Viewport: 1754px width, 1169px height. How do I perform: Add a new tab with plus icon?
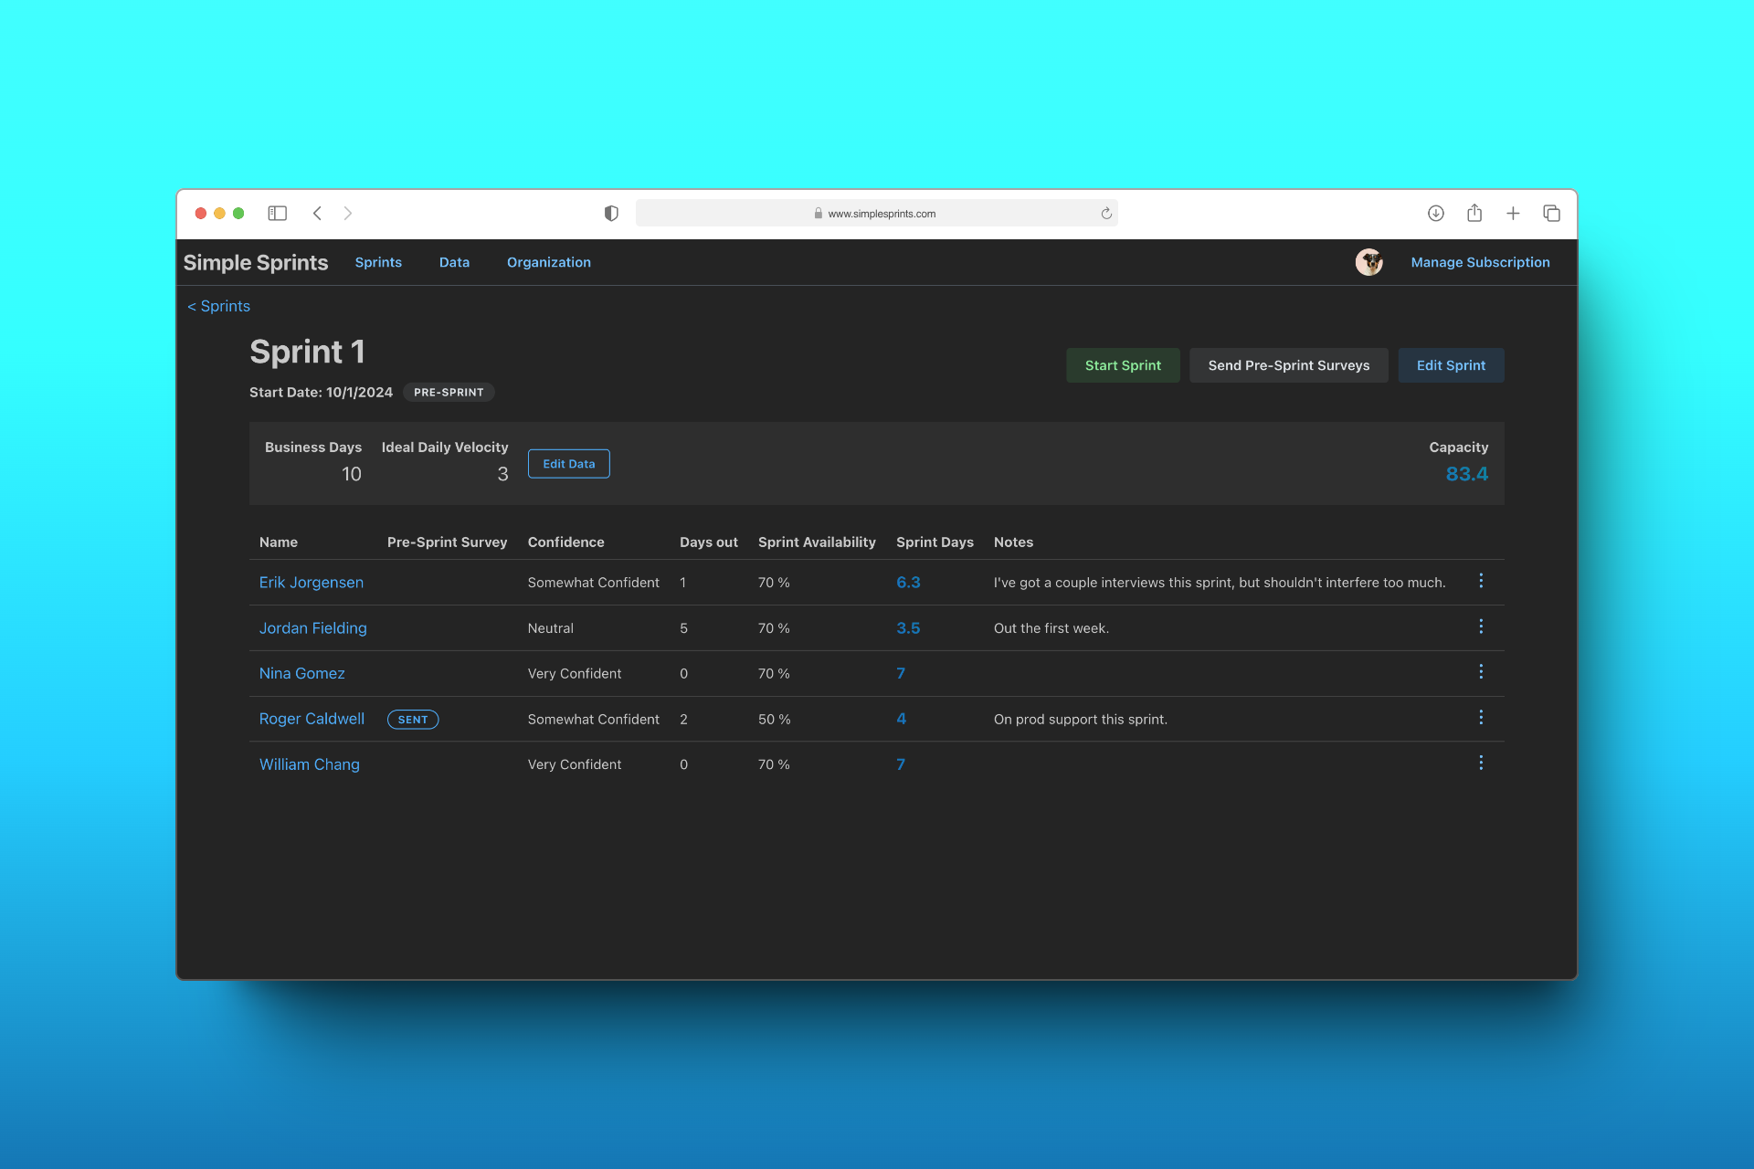1513,213
